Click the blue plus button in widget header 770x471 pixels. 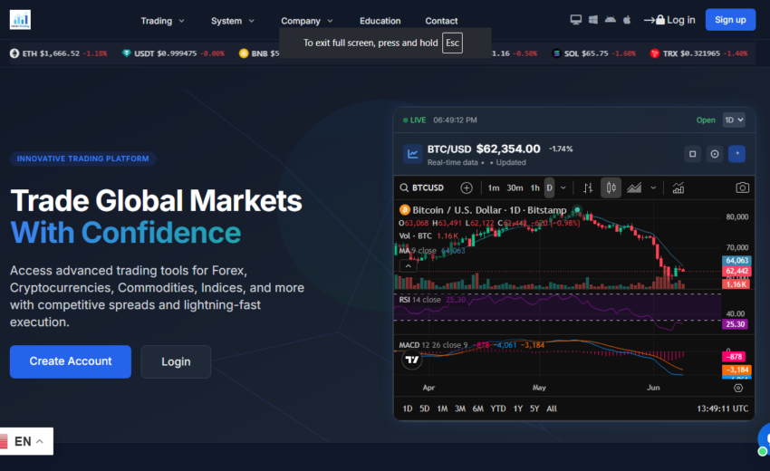736,154
